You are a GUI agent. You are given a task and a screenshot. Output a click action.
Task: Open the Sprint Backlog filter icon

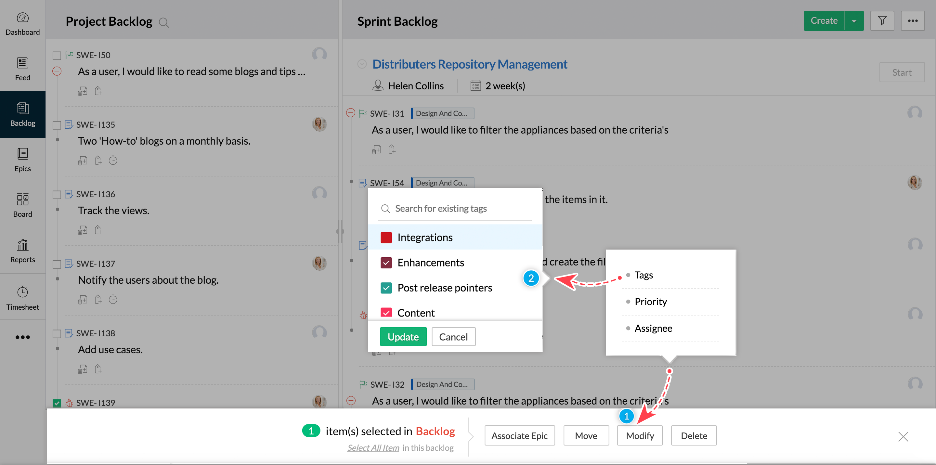click(882, 21)
